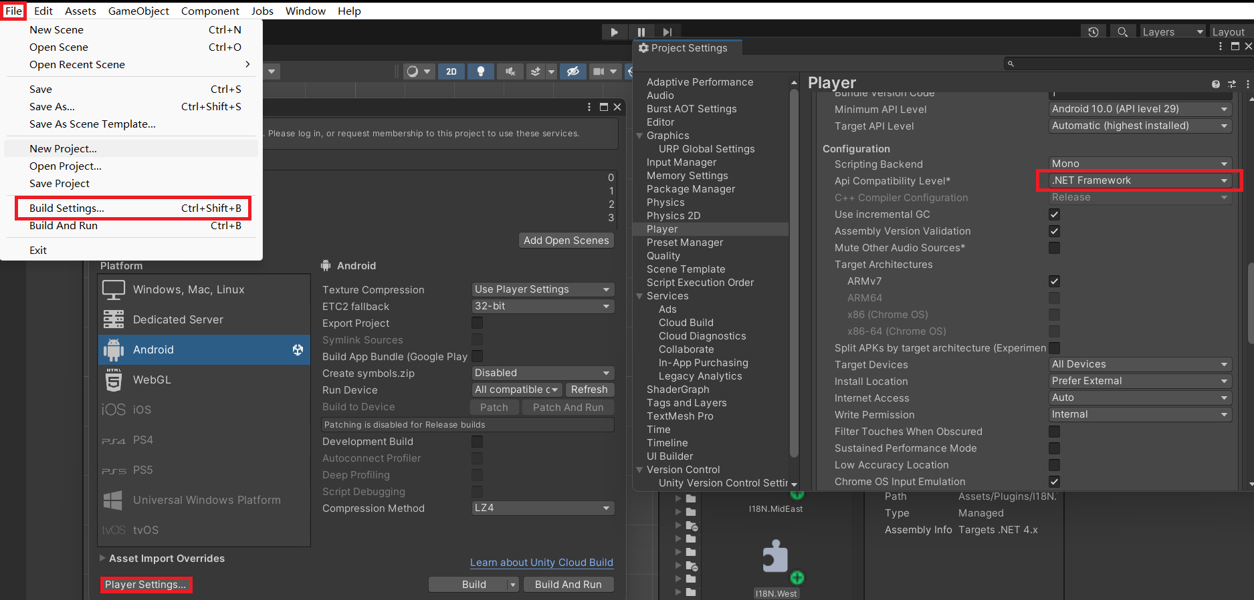This screenshot has width=1254, height=600.
Task: Open Api Compatibility Level dropdown
Action: coord(1140,180)
